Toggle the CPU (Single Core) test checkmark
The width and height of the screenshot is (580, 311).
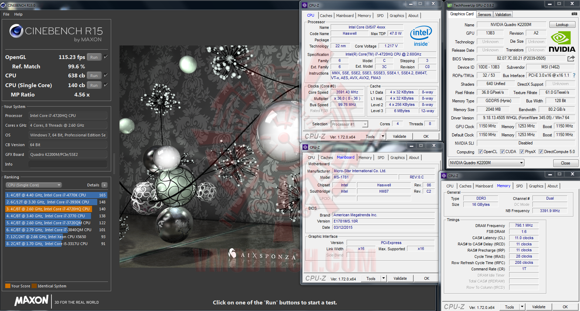[106, 85]
